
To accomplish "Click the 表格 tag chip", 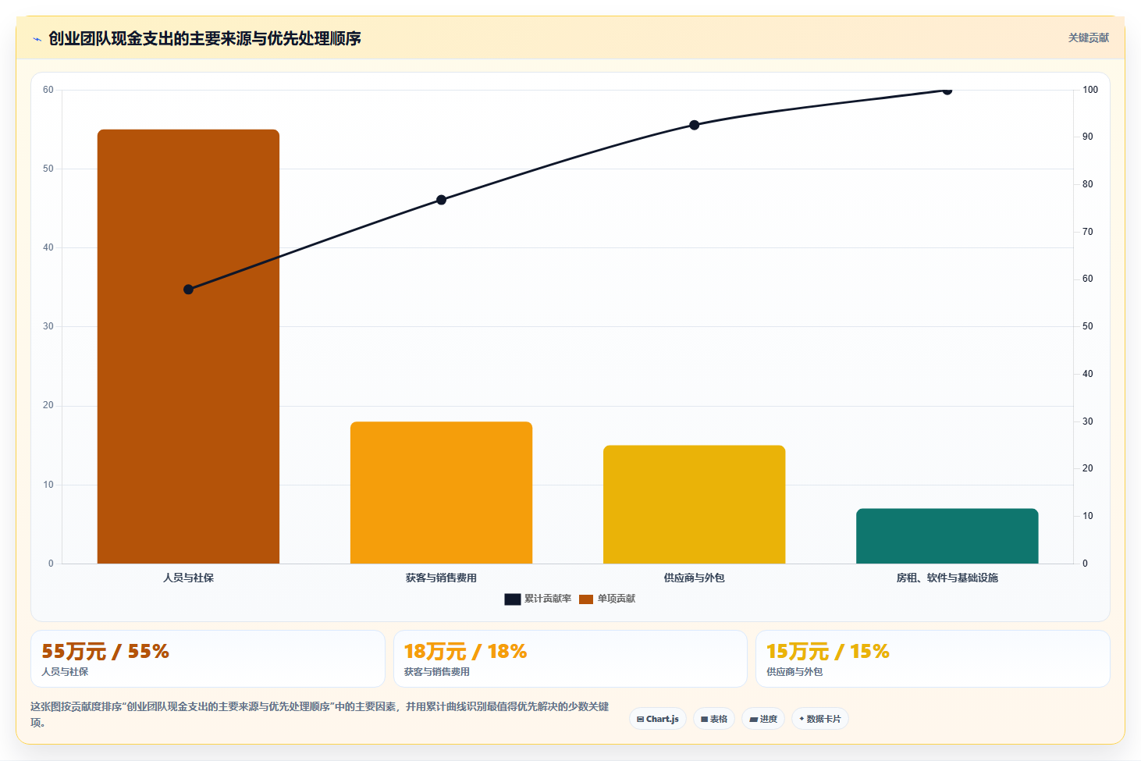I will pos(714,719).
